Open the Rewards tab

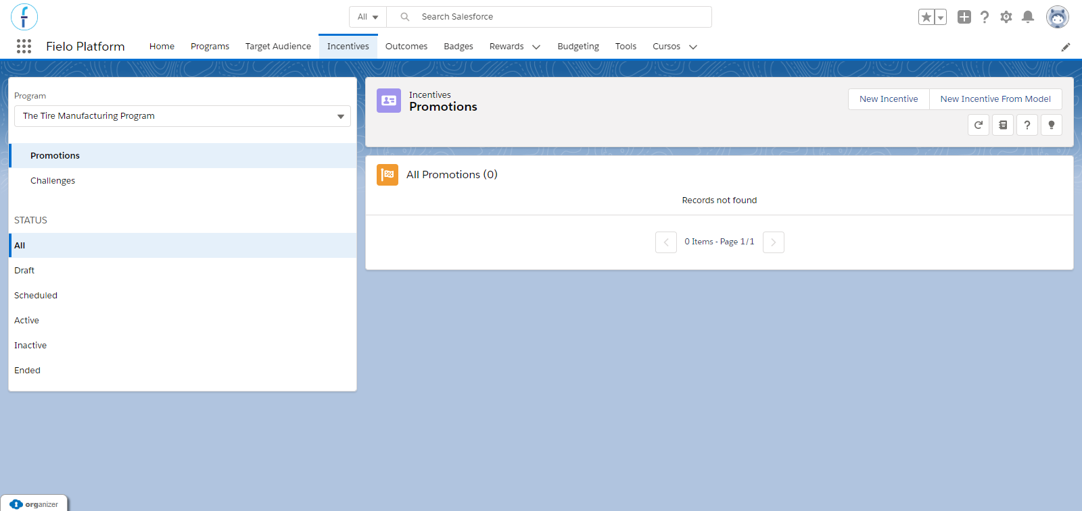(x=507, y=47)
